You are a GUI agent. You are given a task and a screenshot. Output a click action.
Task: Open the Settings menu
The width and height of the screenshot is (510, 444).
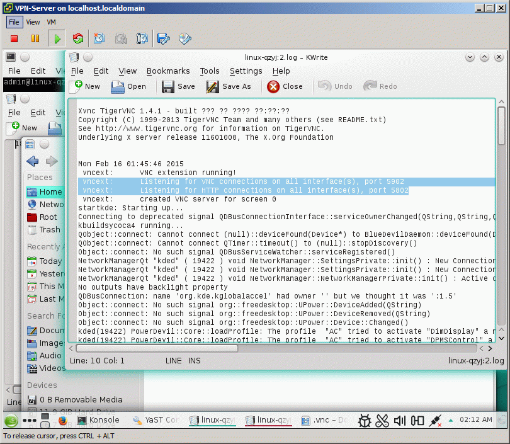[x=246, y=71]
